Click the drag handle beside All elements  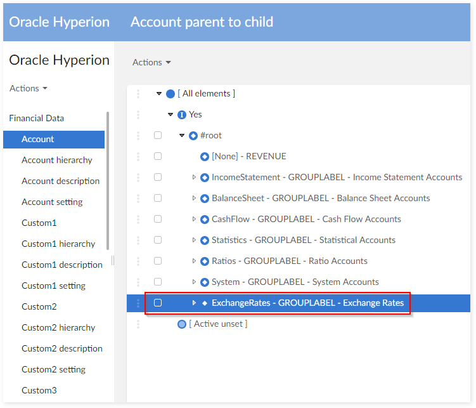(138, 94)
